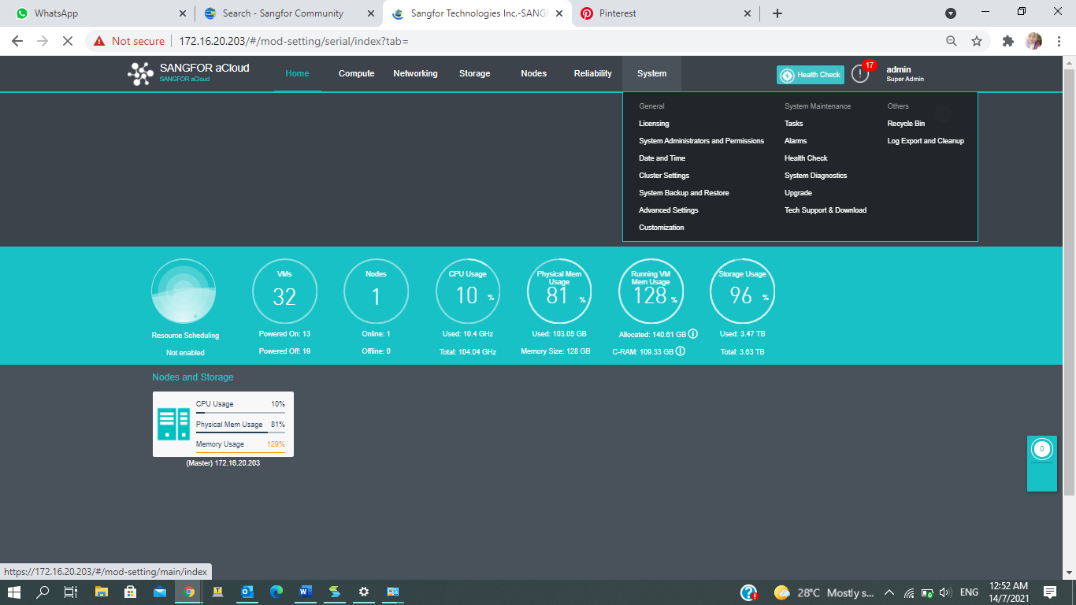Click the VMs 32 gauge
The image size is (1076, 605).
point(284,291)
